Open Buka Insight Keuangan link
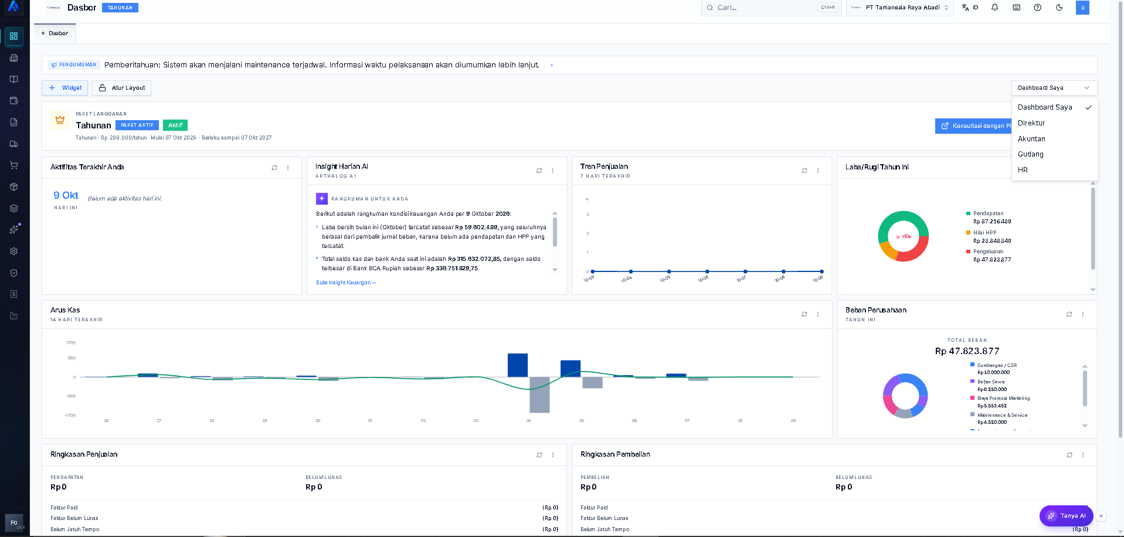This screenshot has height=537, width=1124. (346, 283)
